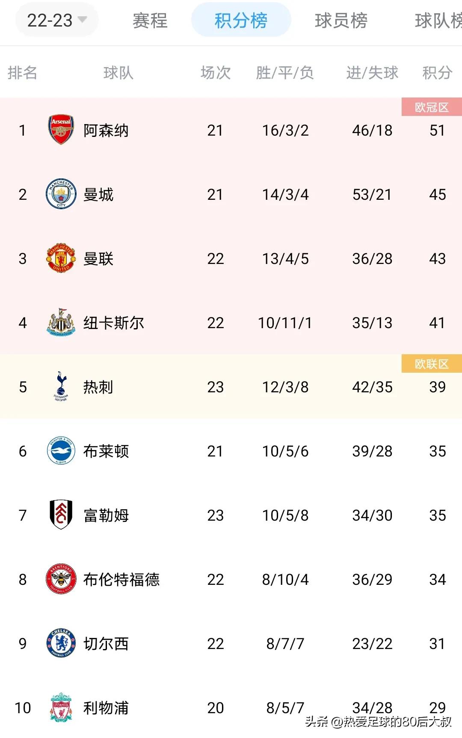Click the 阿森纳 team name
The image size is (462, 738).
pyautogui.click(x=106, y=130)
